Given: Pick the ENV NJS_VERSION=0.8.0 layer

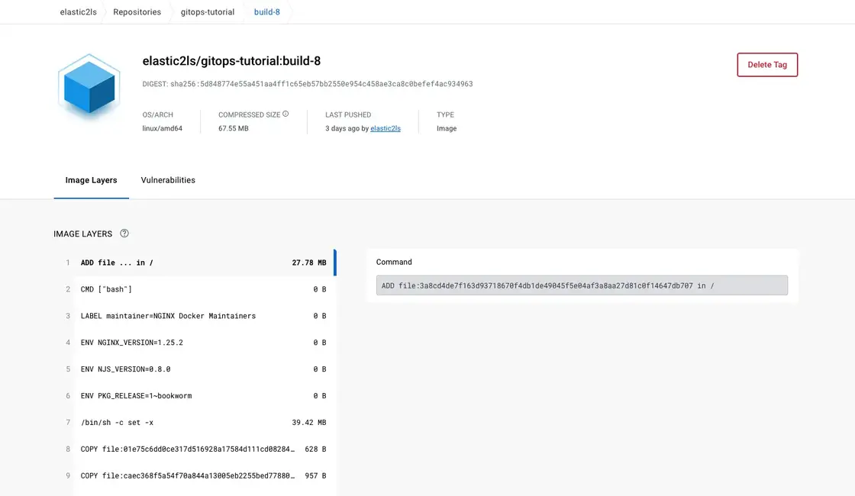Looking at the screenshot, I should 203,369.
